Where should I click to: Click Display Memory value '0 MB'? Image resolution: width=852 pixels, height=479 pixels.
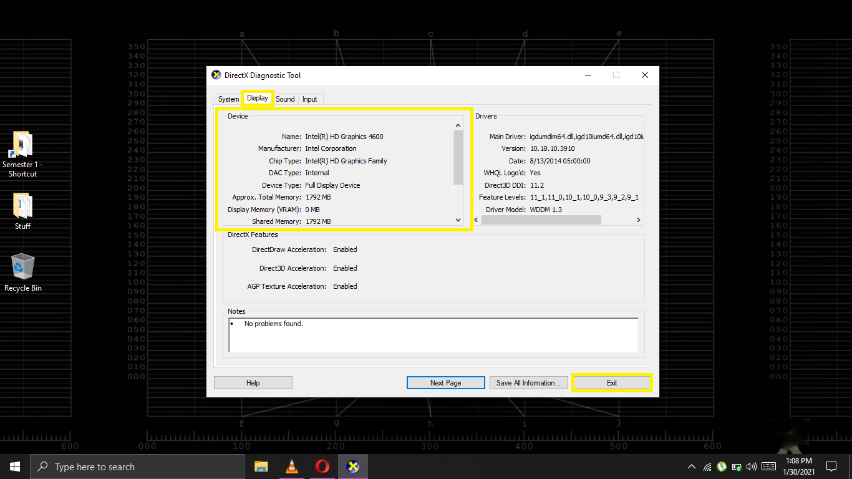pyautogui.click(x=312, y=210)
